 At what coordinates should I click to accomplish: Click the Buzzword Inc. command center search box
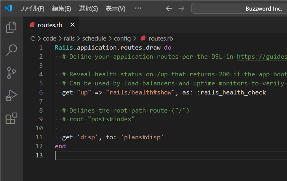coord(239,8)
